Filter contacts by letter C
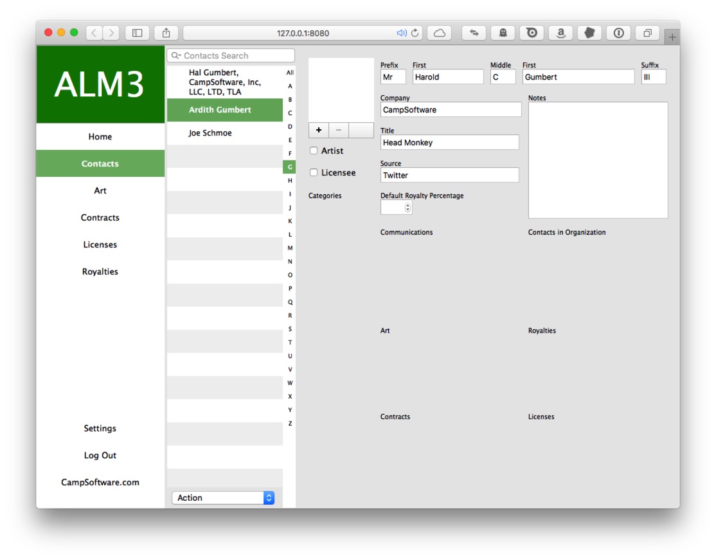The height and width of the screenshot is (560, 716). 290,113
